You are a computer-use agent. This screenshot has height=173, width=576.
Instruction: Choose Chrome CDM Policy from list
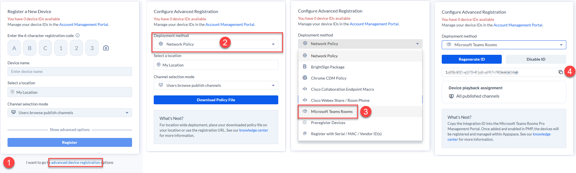328,78
